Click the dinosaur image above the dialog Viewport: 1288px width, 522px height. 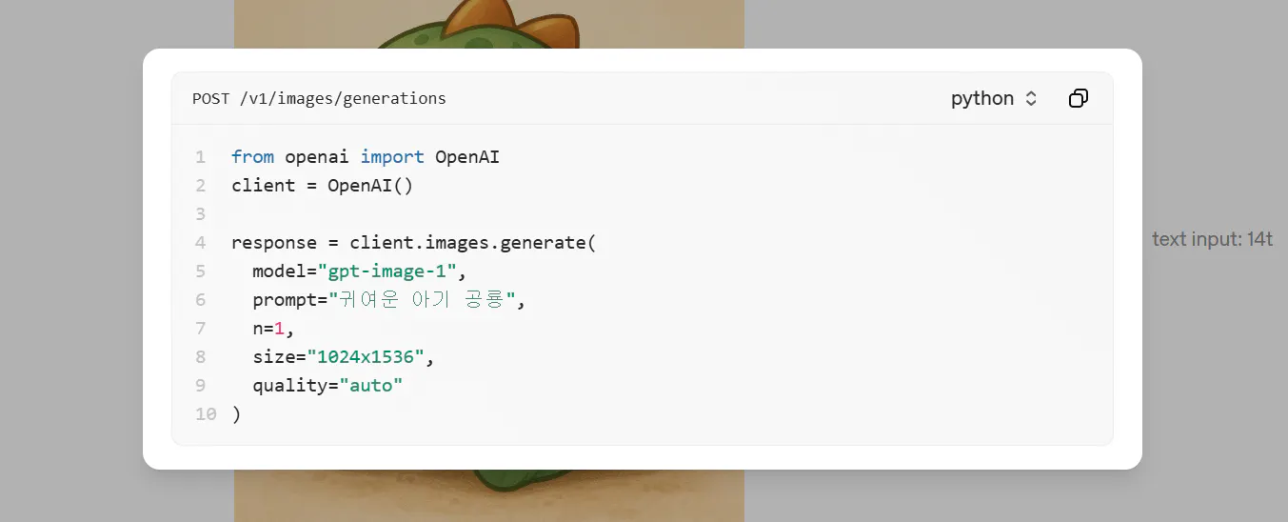coord(489,24)
